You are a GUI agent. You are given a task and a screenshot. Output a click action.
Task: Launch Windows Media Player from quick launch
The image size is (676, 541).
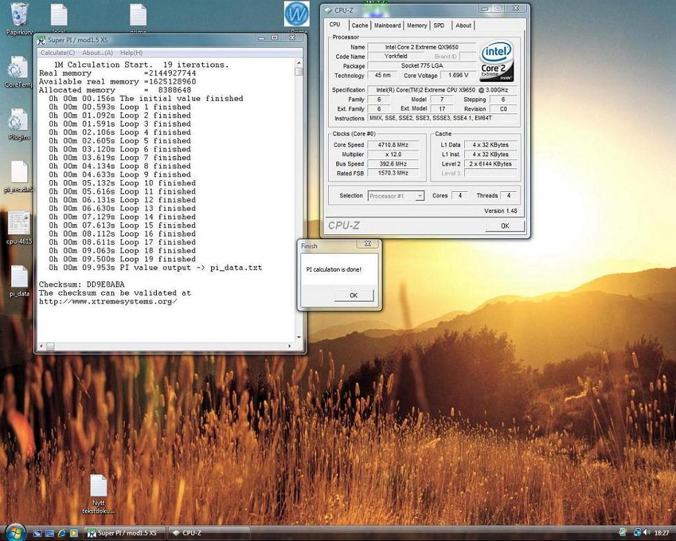click(x=74, y=533)
